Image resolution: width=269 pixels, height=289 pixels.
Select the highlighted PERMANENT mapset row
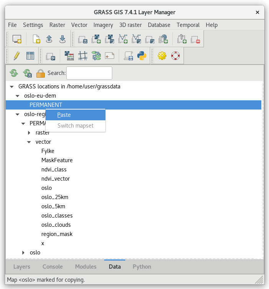(x=133, y=105)
